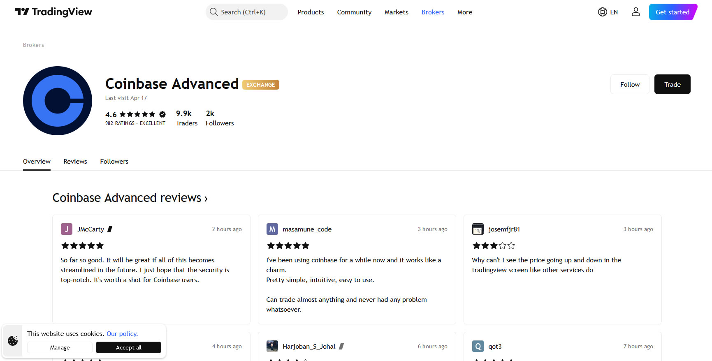Screen dimensions: 712x361
Task: Expand the More menu
Action: click(464, 12)
